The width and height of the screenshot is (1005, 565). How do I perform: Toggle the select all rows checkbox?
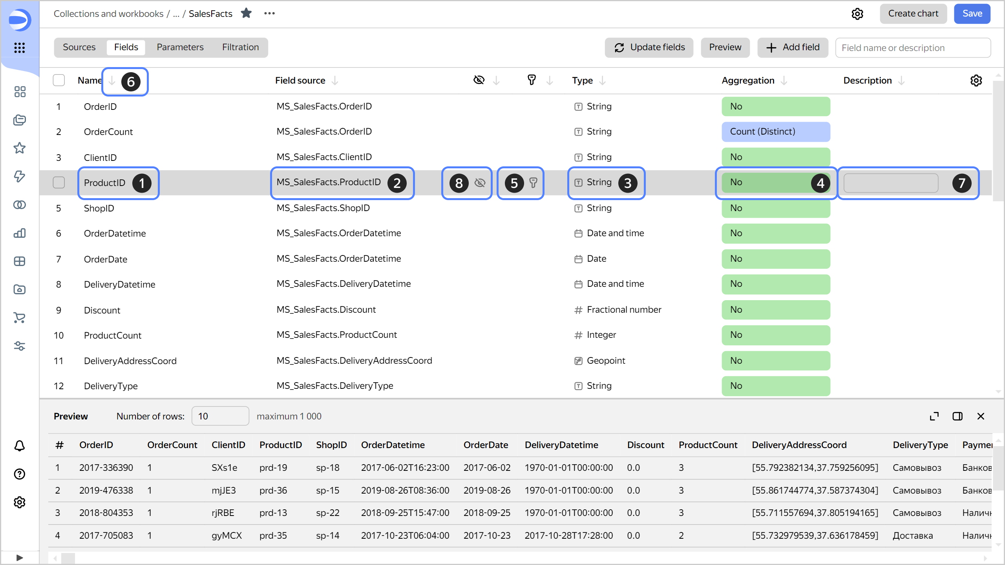(x=59, y=81)
